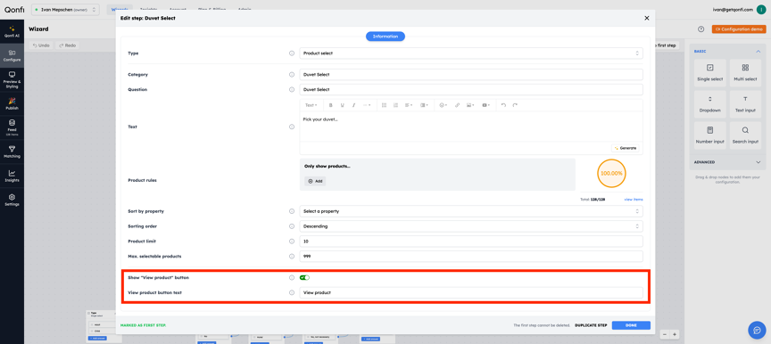The image size is (771, 344).
Task: Go to Preview & Styling in sidebar
Action: 12,79
